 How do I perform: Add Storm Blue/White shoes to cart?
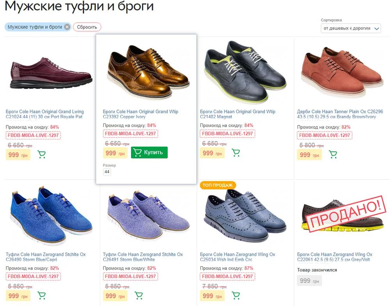tap(139, 295)
